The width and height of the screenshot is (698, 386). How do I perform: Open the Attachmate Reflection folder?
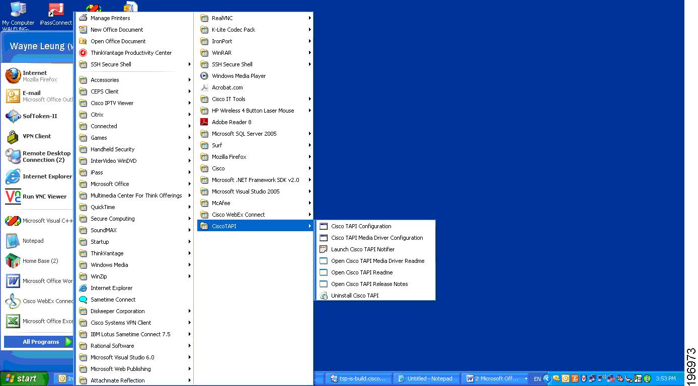pyautogui.click(x=134, y=380)
